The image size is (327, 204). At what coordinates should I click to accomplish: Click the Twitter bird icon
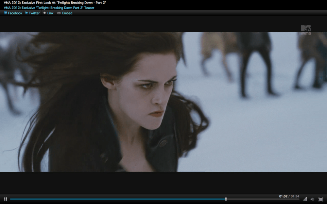pyautogui.click(x=26, y=13)
